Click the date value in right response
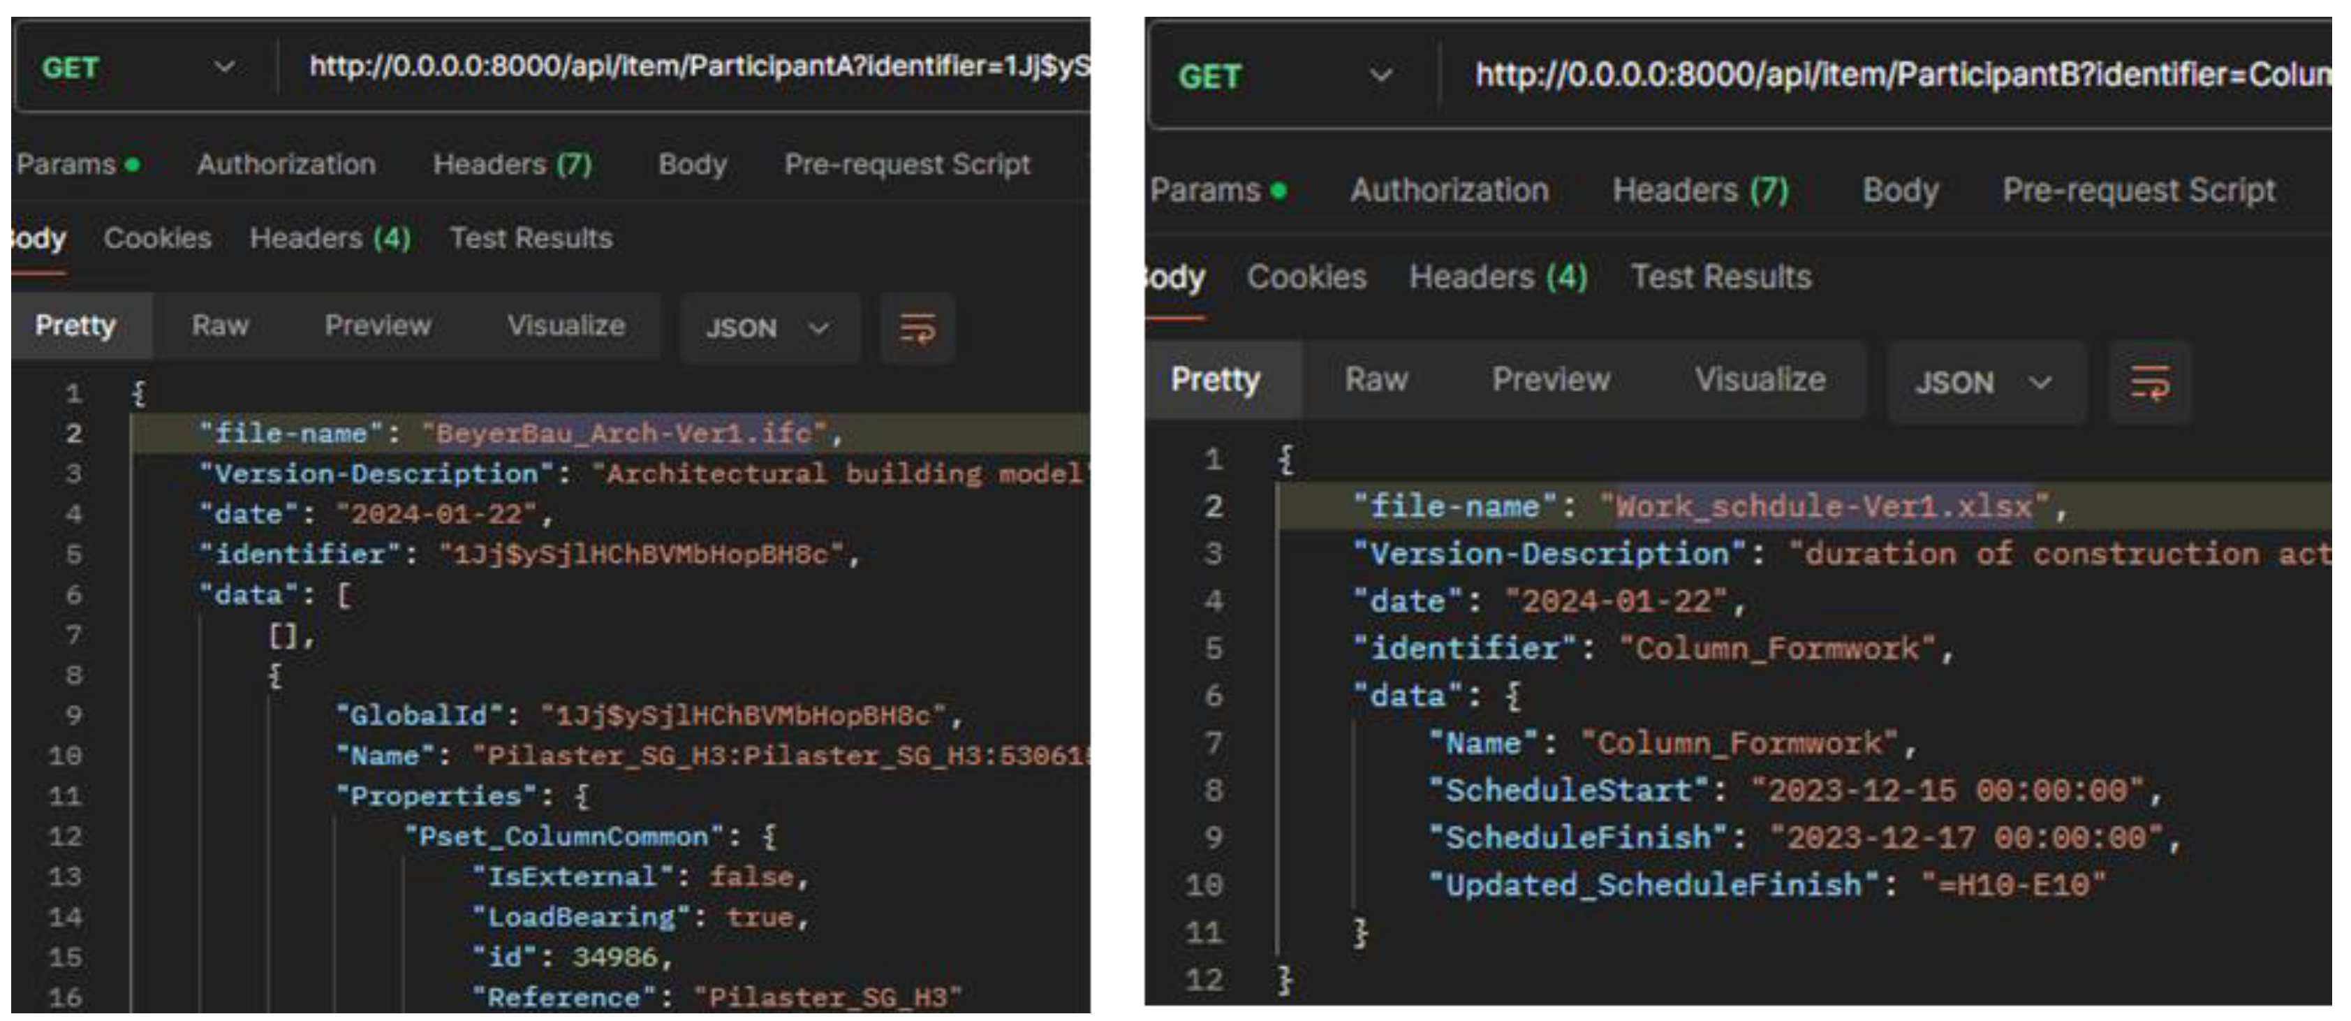 [x=1616, y=601]
